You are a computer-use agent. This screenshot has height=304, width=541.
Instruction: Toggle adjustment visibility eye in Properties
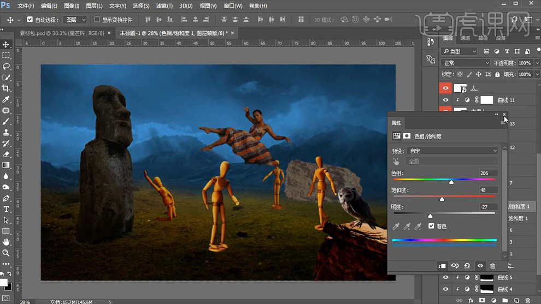tap(480, 266)
